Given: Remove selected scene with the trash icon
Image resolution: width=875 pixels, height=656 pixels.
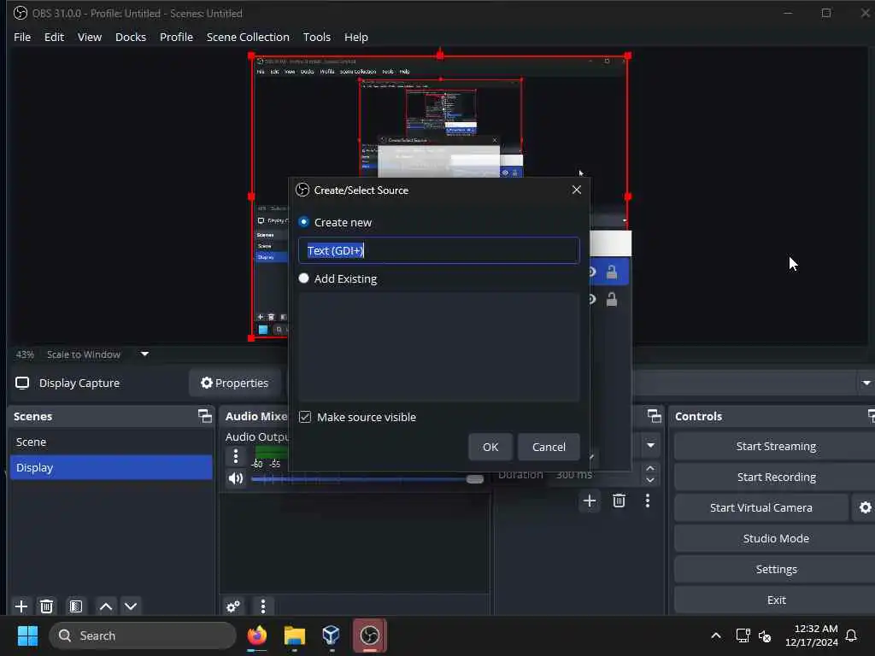Looking at the screenshot, I should pyautogui.click(x=47, y=606).
